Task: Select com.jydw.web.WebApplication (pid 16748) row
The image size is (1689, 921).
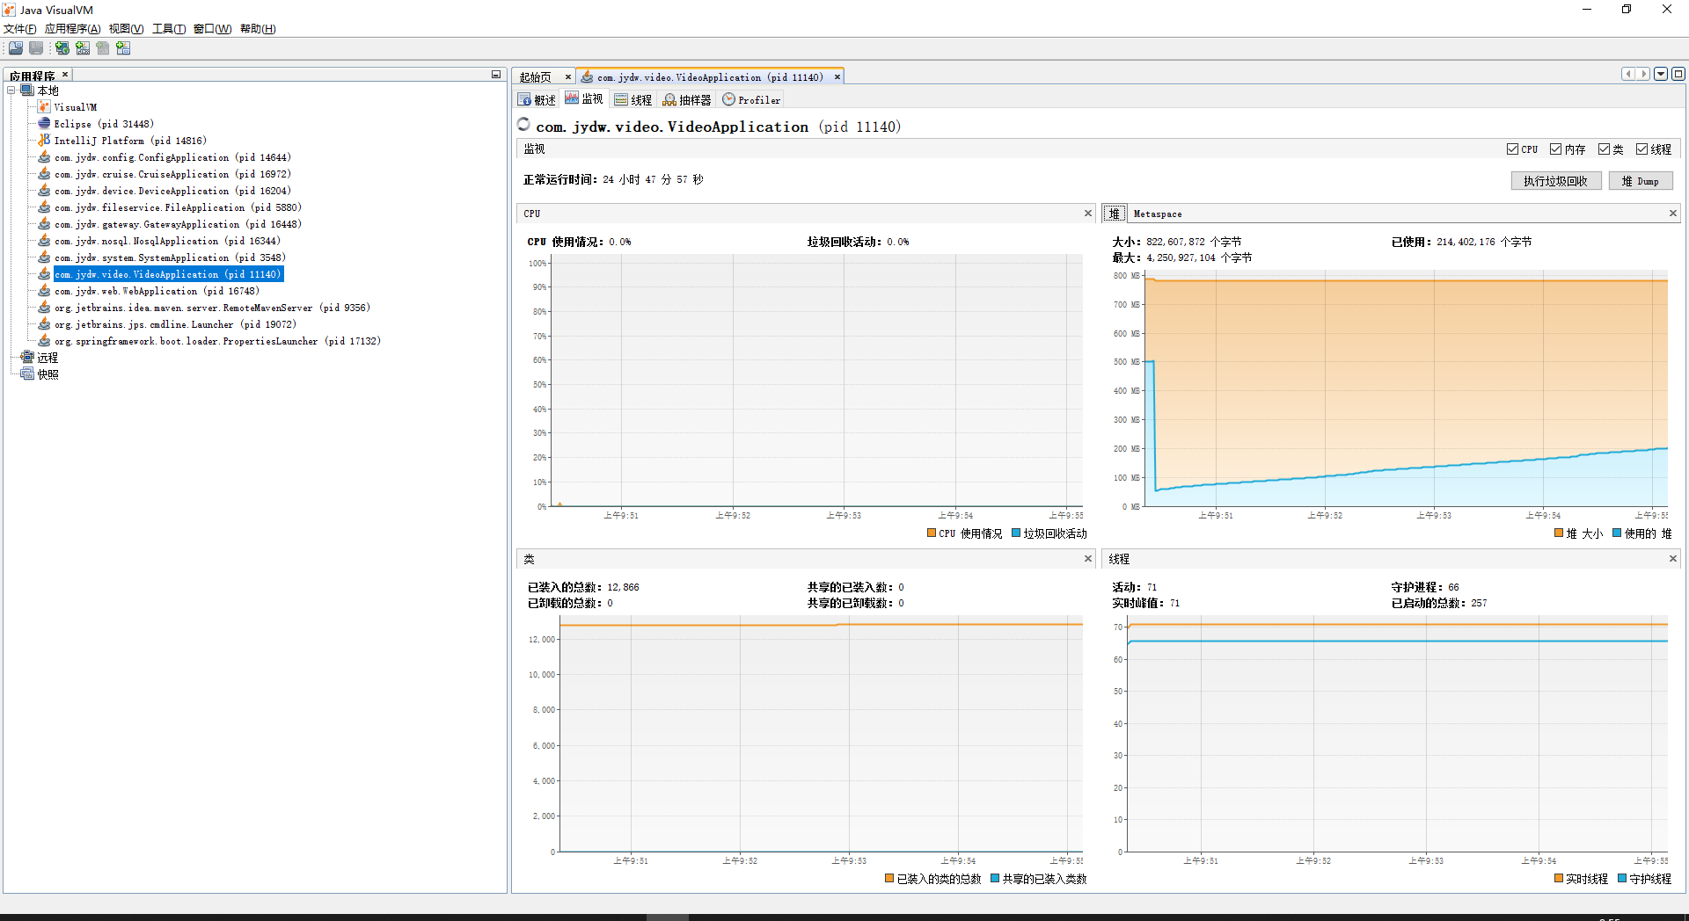Action: pos(157,291)
